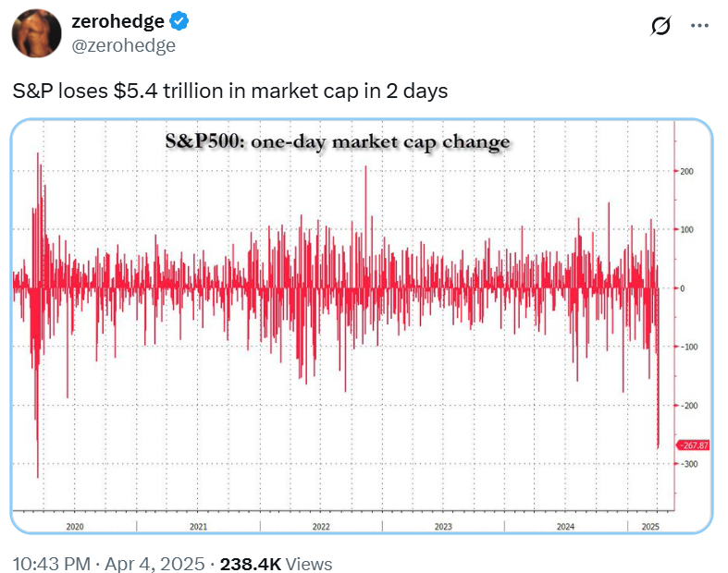Click the 0 value on the y-axis
728x573 pixels.
click(x=683, y=288)
